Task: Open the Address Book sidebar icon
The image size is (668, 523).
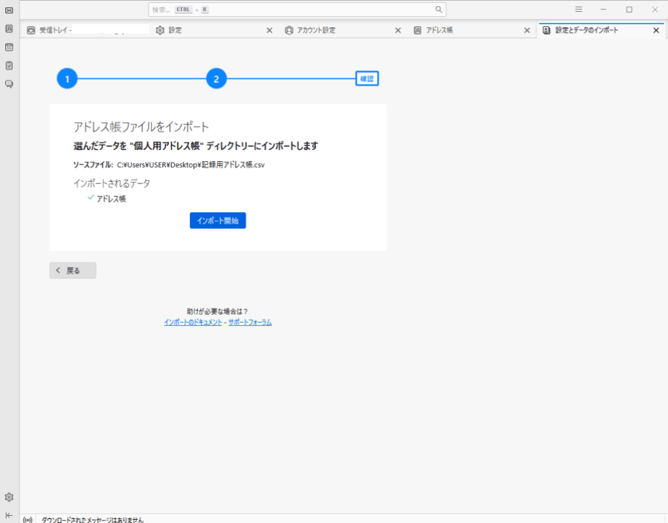Action: [9, 29]
